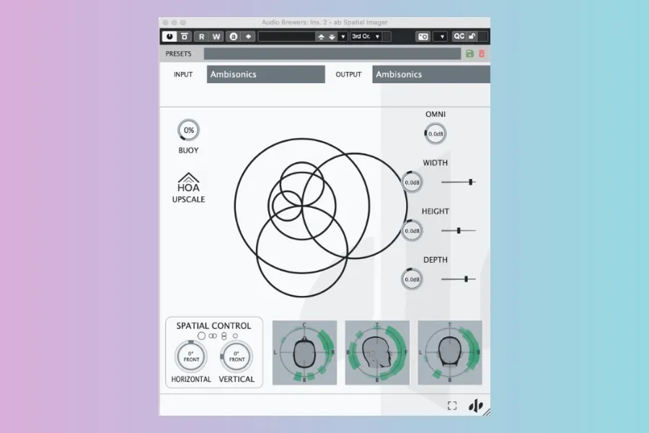The height and width of the screenshot is (433, 649).
Task: Open the 3rd Order dropdown
Action: [366, 36]
